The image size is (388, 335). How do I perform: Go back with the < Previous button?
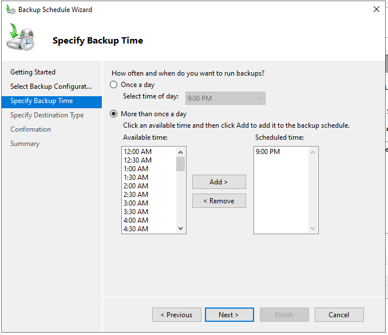(176, 315)
